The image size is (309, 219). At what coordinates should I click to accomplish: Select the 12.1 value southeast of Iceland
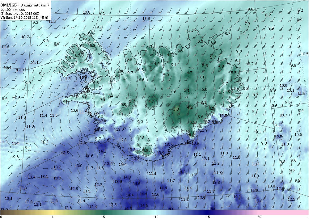(x=205, y=158)
